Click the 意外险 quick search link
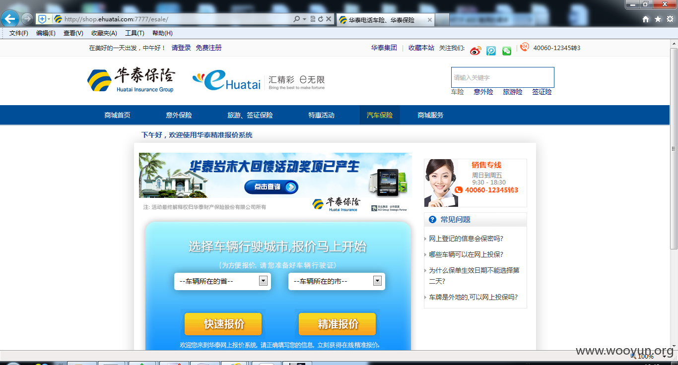This screenshot has height=365, width=678. [x=483, y=92]
